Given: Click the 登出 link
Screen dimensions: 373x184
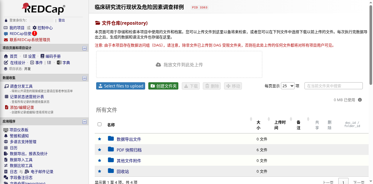Looking at the screenshot, I should [61, 20].
